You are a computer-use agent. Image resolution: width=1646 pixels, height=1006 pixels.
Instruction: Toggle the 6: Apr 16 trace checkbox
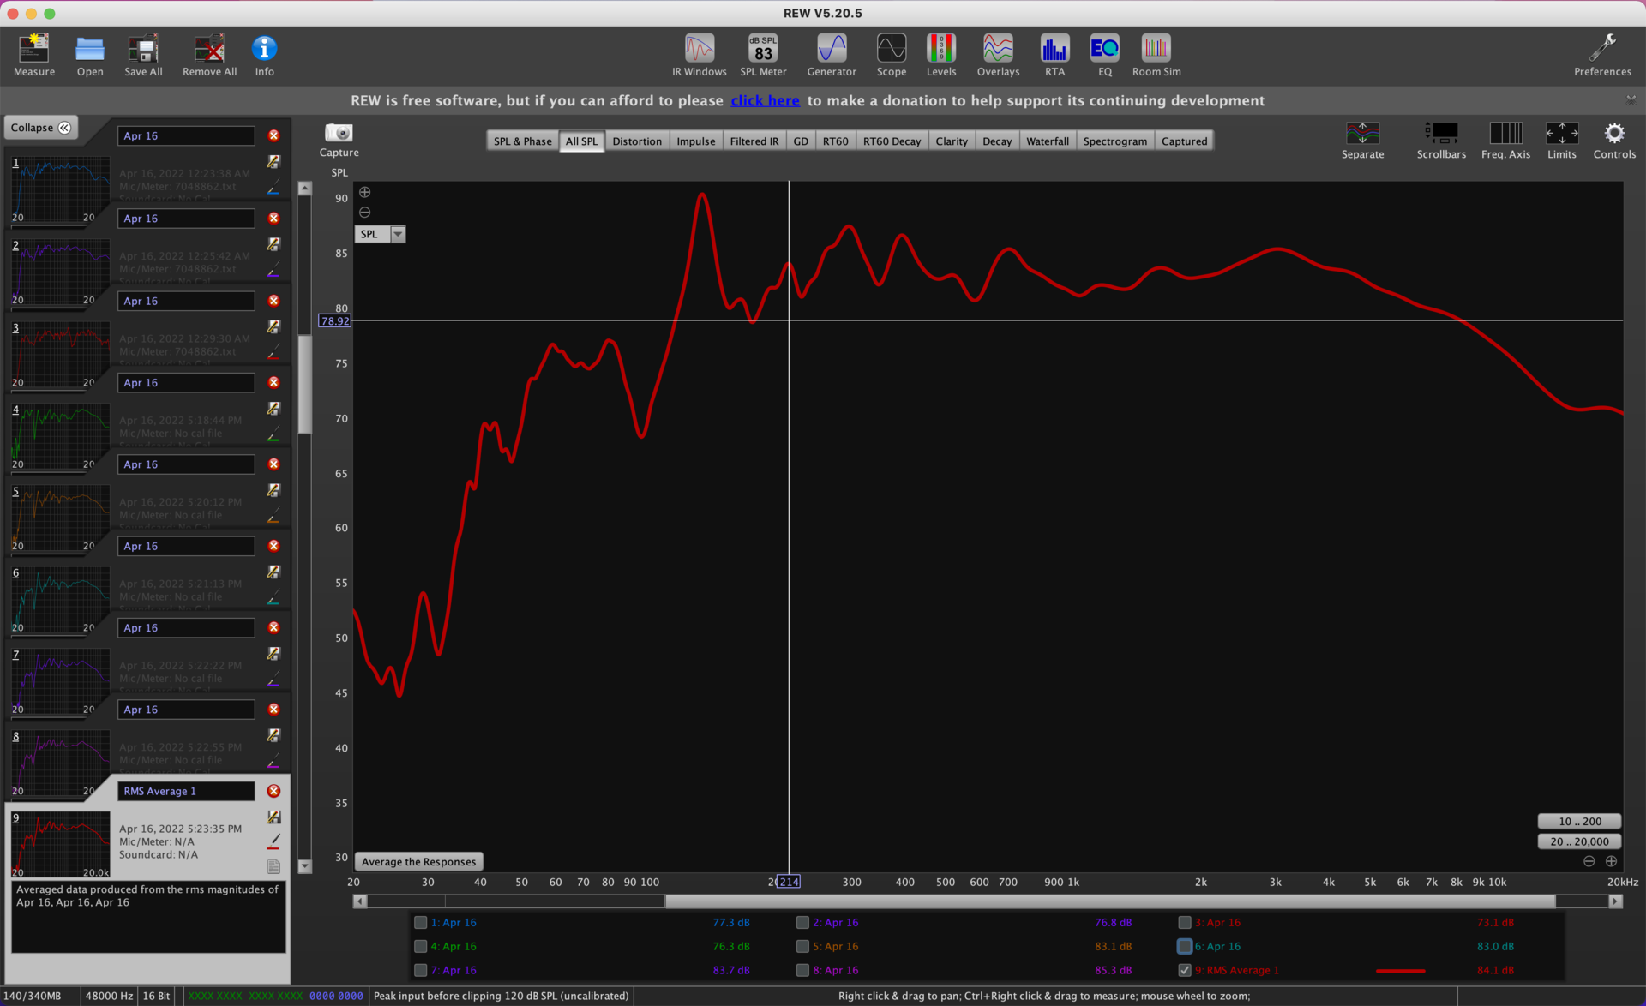[x=1185, y=946]
